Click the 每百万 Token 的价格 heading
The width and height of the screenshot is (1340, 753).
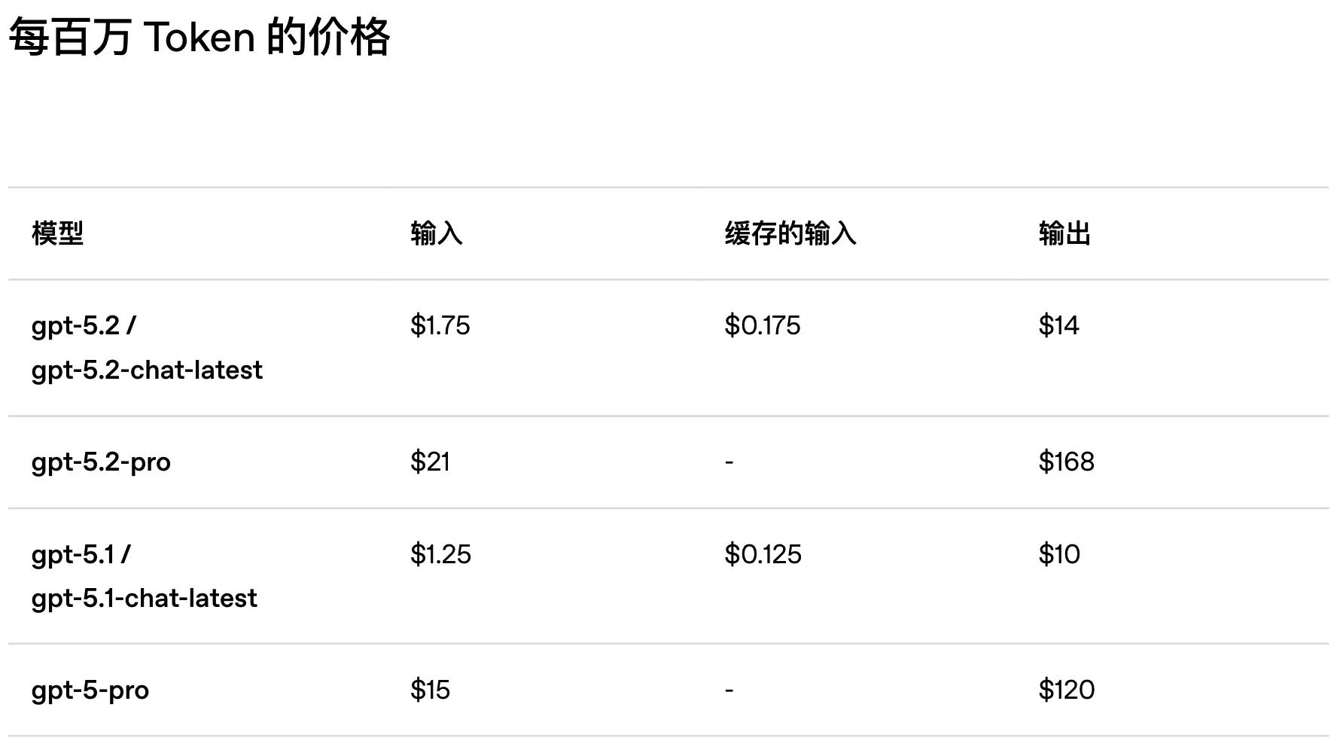pos(199,38)
